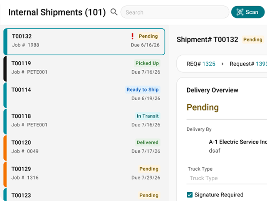Click the arrow between REQ# and Request#
267x201 pixels.
222,64
